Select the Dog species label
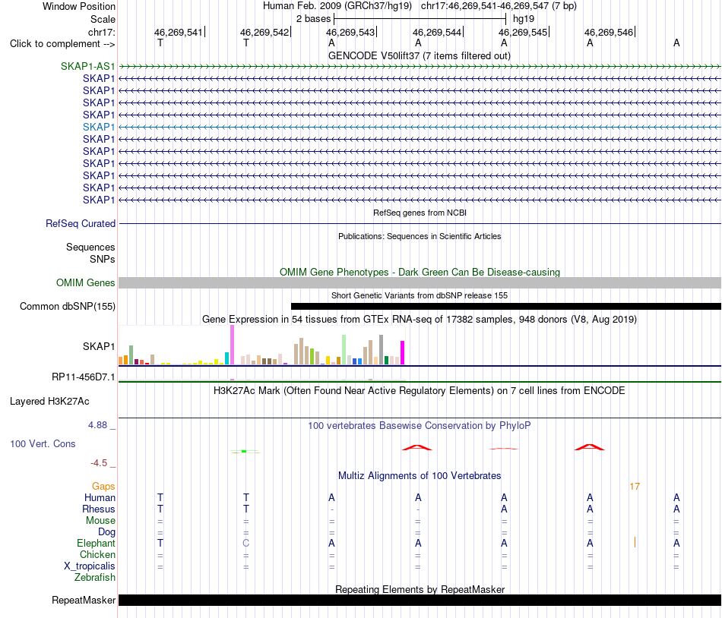722x618 pixels. [106, 532]
